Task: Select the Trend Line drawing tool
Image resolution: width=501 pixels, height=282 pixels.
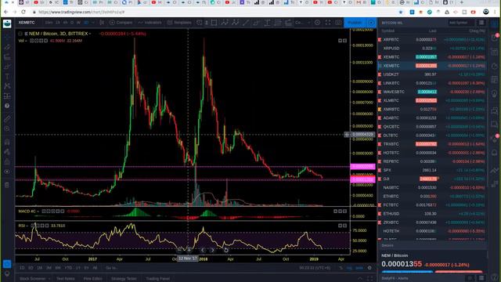Action: tap(7, 47)
